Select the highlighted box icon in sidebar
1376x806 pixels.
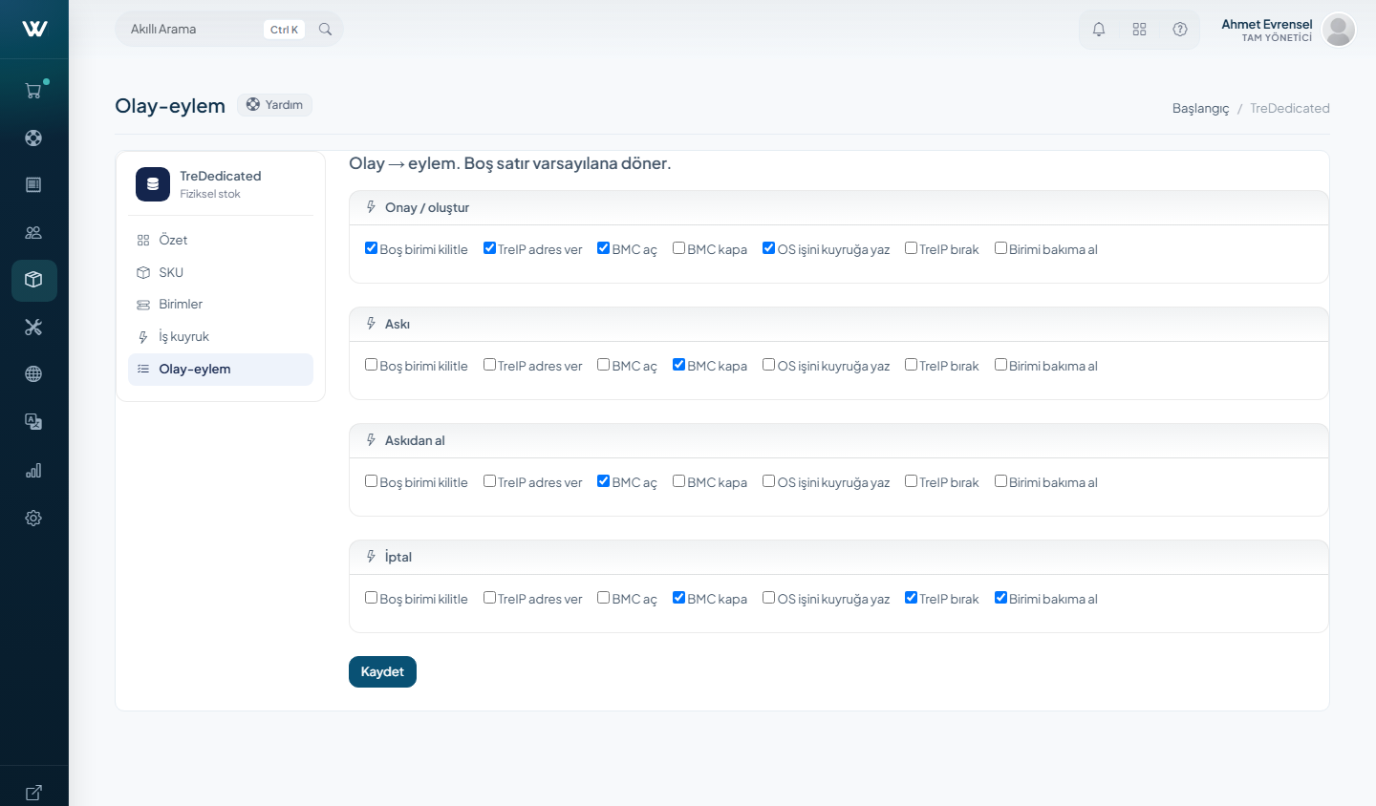(x=33, y=280)
